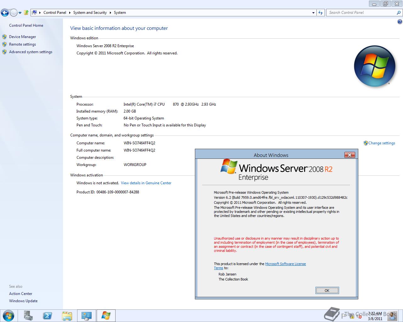The image size is (403, 322).
Task: Open the Microsoft Software License link
Action: (x=286, y=264)
